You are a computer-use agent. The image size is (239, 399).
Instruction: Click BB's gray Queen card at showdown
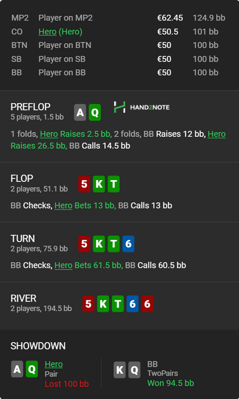click(x=134, y=370)
